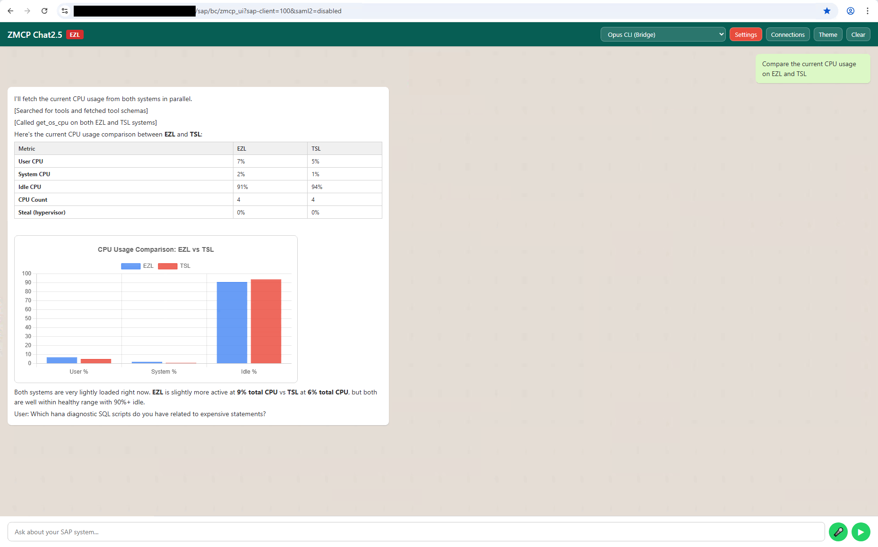The image size is (878, 547).
Task: Click the 'Compare the current CPU usage' message
Action: tap(813, 69)
